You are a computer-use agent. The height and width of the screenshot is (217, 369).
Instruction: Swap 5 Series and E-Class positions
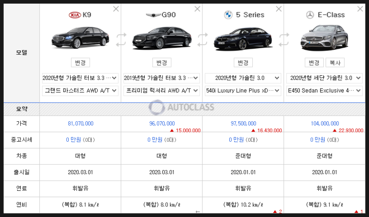tap(284, 40)
